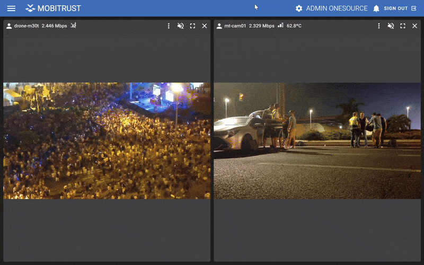This screenshot has width=424, height=265.
Task: Close the mt-cam01 video panel
Action: pyautogui.click(x=415, y=26)
